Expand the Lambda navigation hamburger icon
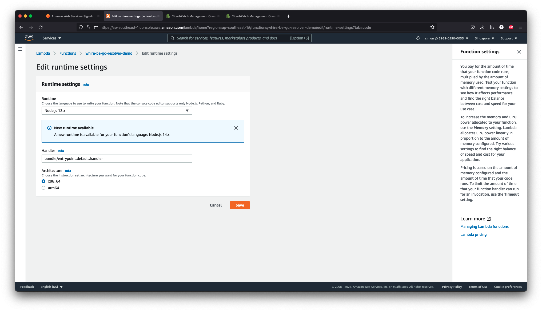Screen dimensions: 542x311 coord(20,49)
